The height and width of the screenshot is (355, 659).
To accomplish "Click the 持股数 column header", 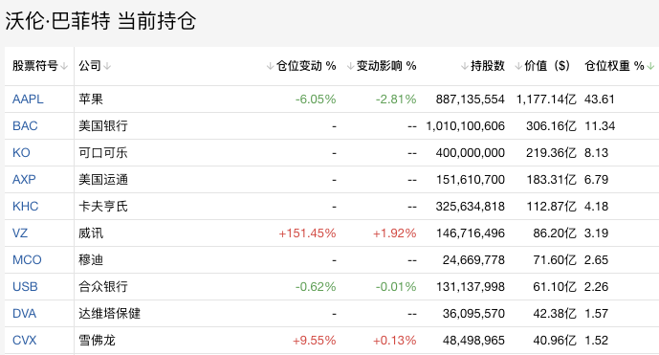I will click(488, 66).
